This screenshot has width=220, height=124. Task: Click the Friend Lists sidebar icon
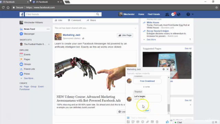click(x=21, y=69)
